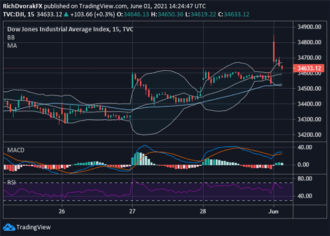Click the high price value 34650.36

[170, 14]
